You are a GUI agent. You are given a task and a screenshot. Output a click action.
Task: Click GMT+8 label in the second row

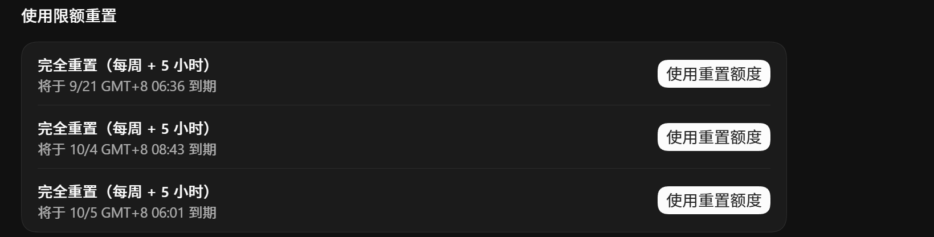pos(124,150)
